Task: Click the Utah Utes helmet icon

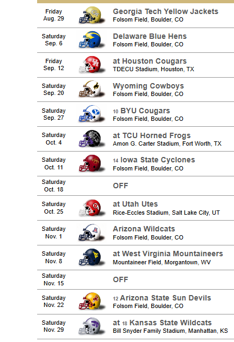Action: pos(91,208)
